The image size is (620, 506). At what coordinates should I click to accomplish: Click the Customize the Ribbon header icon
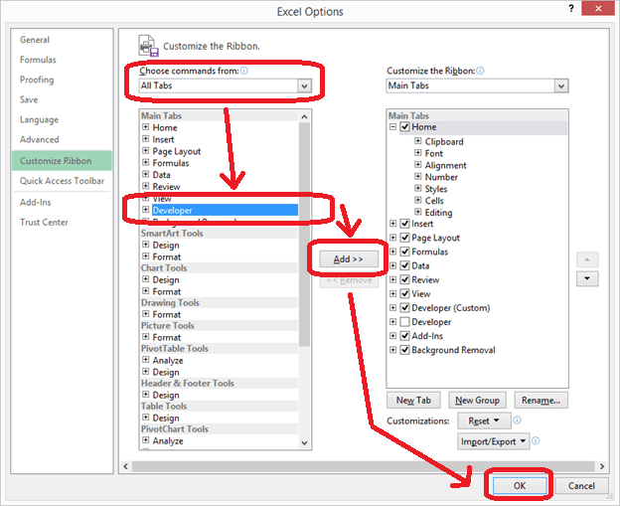point(148,46)
